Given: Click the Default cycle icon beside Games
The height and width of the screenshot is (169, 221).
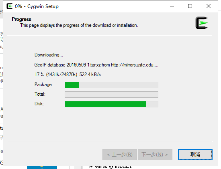Looking at the screenshot, I should [111, 167].
